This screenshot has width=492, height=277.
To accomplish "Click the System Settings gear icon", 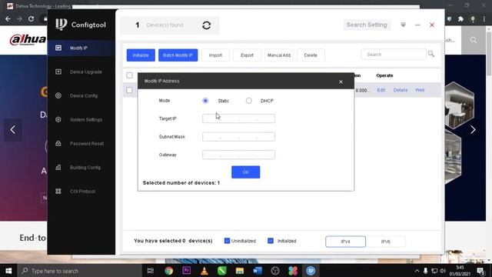I will [x=58, y=119].
